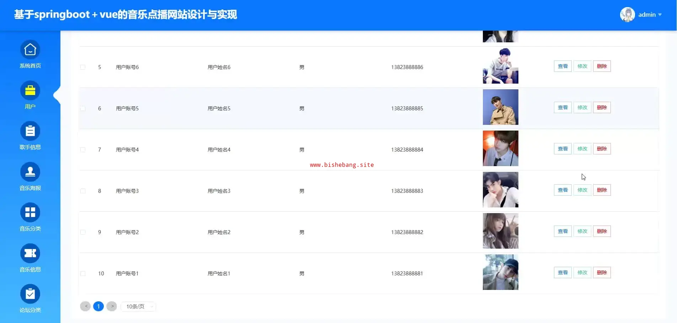677x323 pixels.
Task: View details of 用户账号5
Action: [563, 107]
